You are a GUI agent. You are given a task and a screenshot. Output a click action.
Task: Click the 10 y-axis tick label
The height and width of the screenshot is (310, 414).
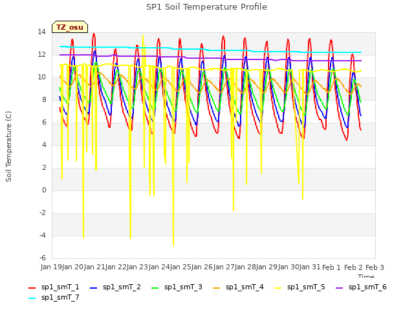41,77
